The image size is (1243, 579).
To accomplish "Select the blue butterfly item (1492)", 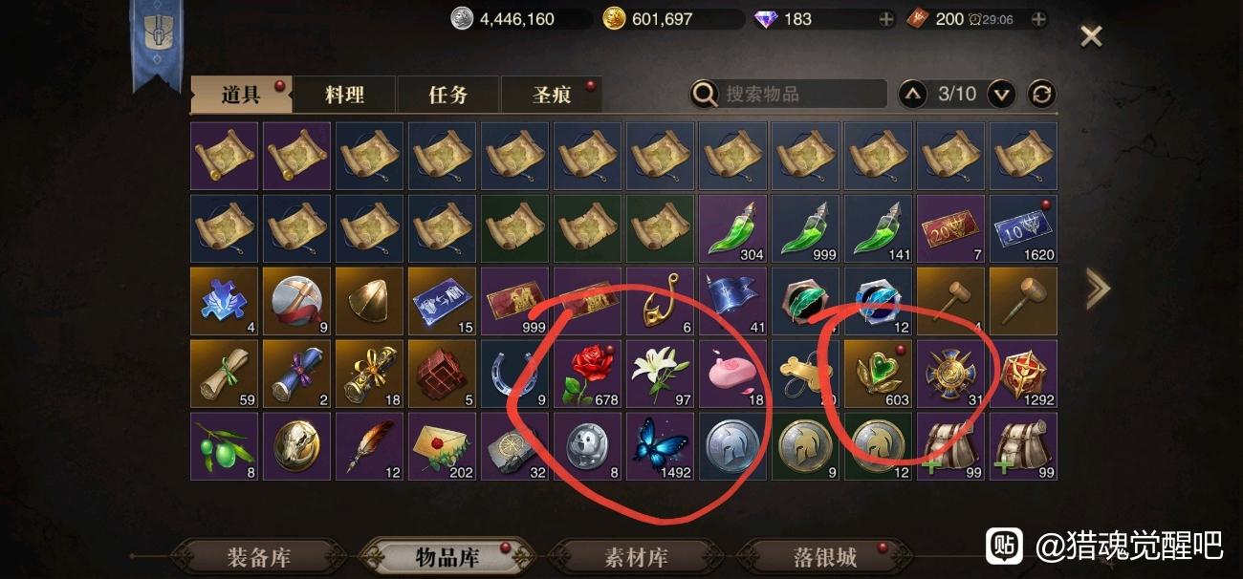I will point(660,446).
